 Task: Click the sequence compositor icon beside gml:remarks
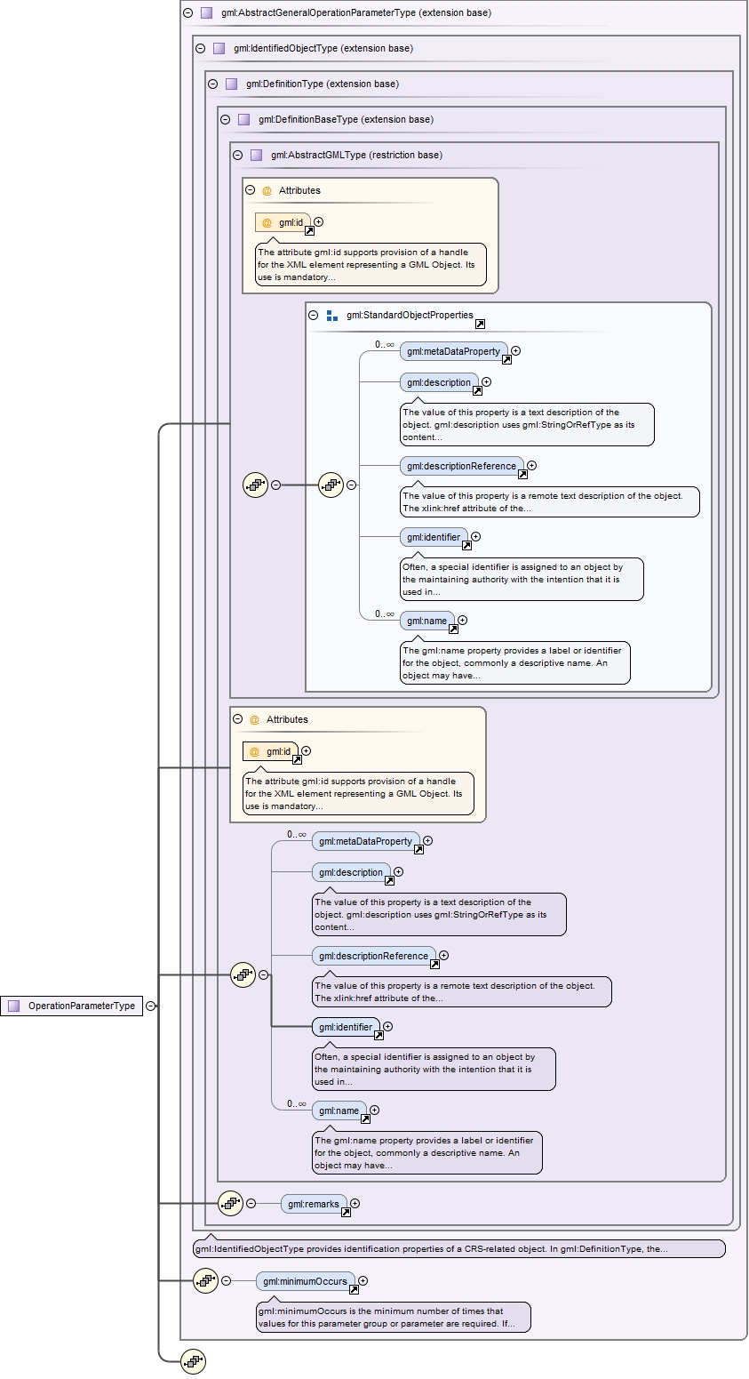pos(230,1203)
